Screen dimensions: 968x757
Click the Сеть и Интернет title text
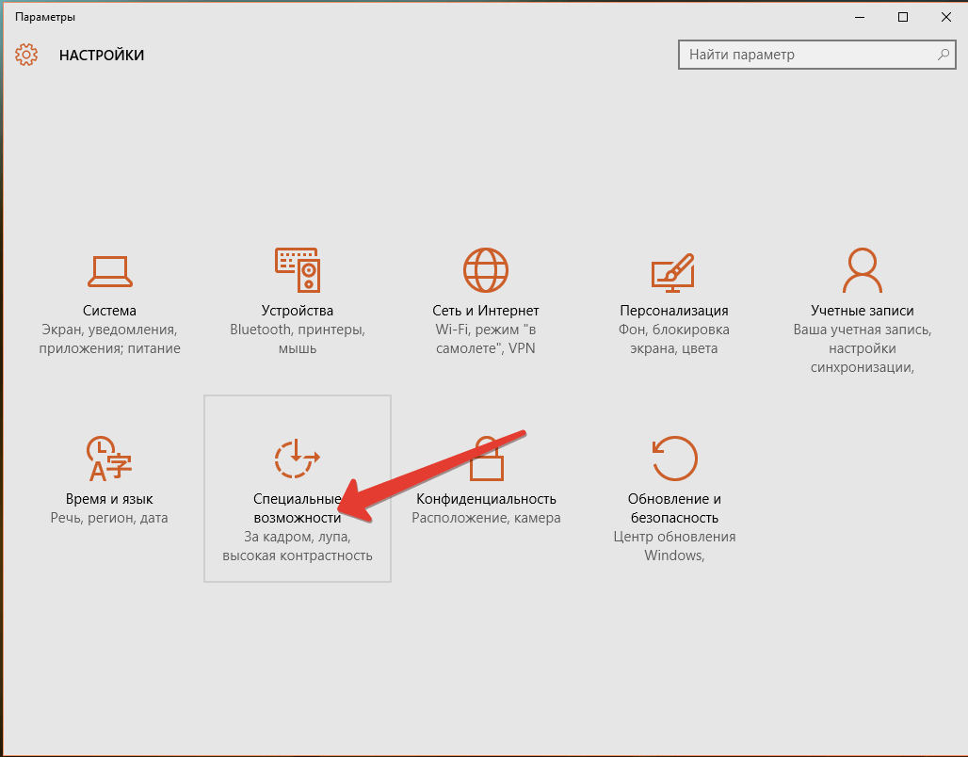coord(486,311)
